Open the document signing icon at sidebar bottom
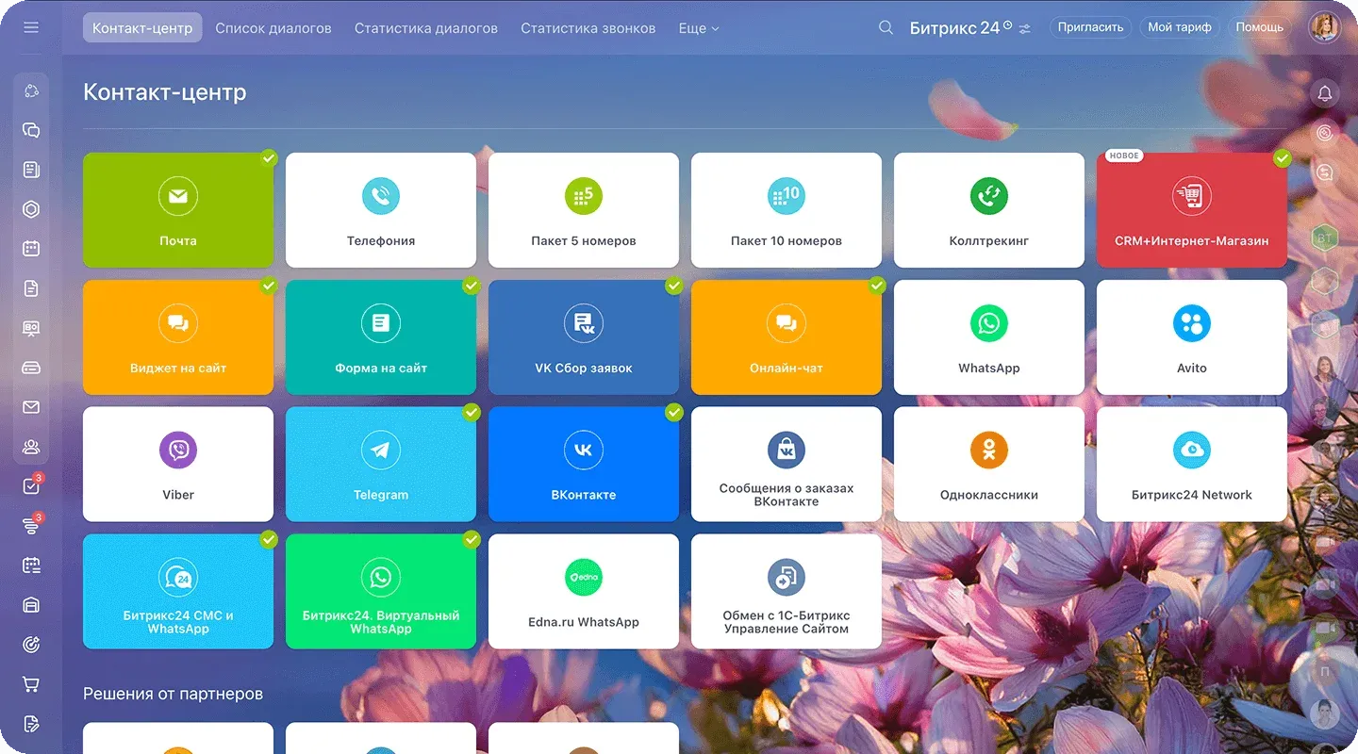The image size is (1358, 754). (x=30, y=724)
